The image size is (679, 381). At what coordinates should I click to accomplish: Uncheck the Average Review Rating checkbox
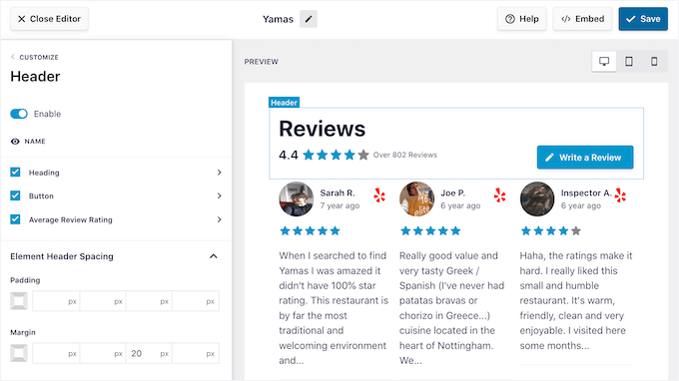pos(15,219)
